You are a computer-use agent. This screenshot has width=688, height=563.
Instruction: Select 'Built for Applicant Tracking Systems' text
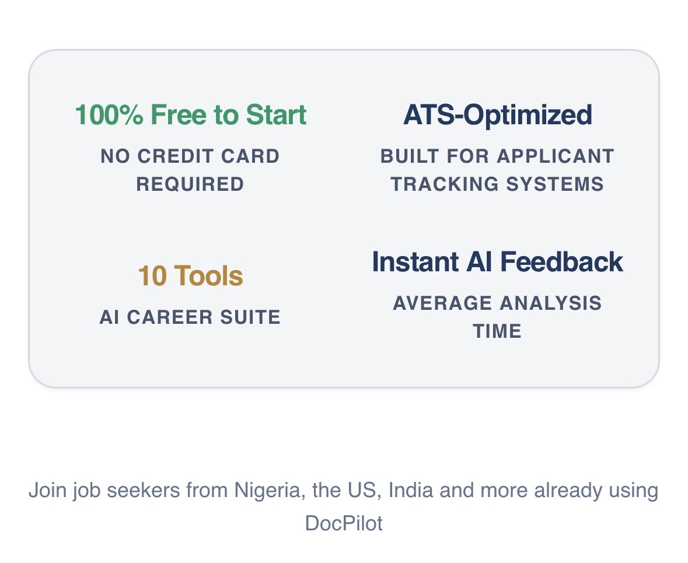coord(498,170)
